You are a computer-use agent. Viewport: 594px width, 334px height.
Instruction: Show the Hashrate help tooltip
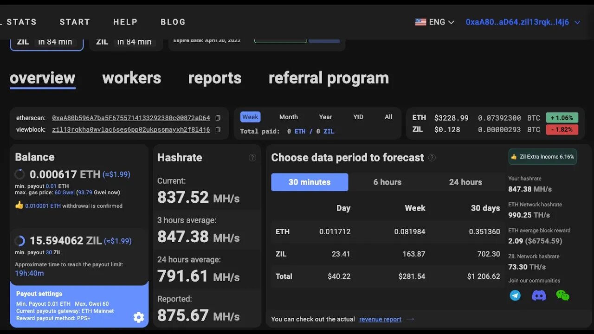pos(252,158)
